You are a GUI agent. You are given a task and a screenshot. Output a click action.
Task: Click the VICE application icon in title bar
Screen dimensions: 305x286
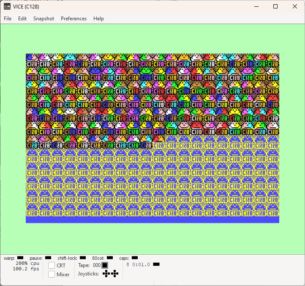coord(7,6)
